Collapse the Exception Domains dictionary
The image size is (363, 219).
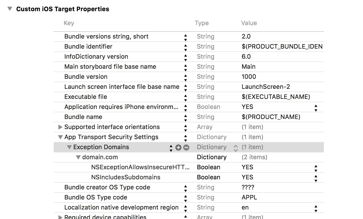click(x=69, y=147)
